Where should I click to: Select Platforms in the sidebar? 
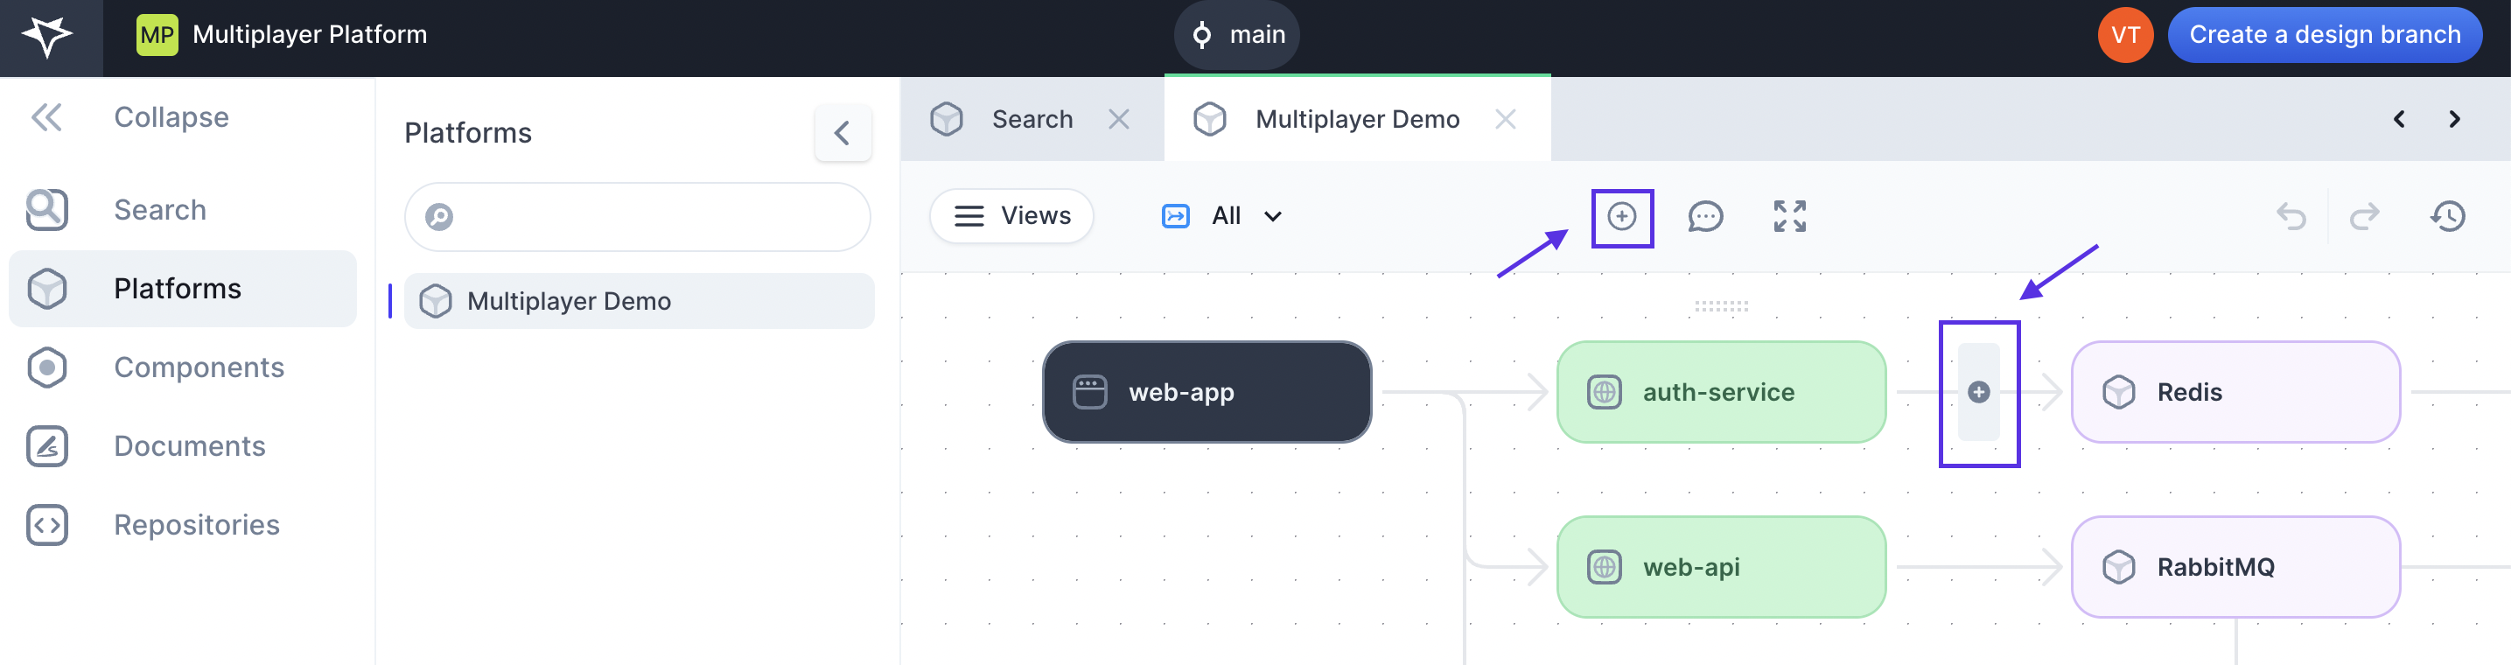click(182, 289)
